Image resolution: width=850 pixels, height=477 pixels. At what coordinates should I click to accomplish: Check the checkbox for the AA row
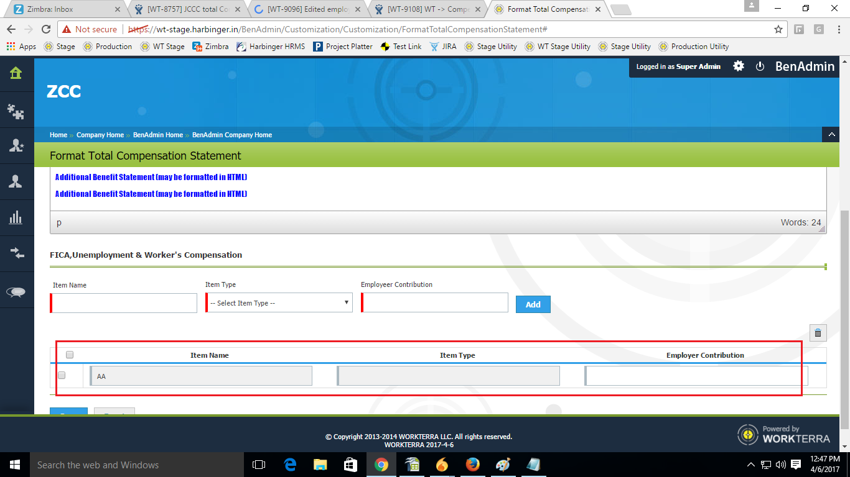[x=62, y=375]
